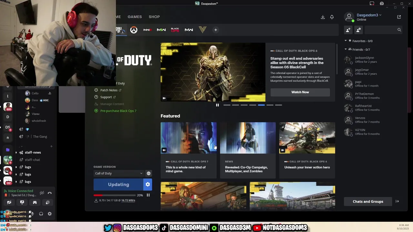
Task: Toggle Discord noise suppression icon
Action: tap(42, 193)
